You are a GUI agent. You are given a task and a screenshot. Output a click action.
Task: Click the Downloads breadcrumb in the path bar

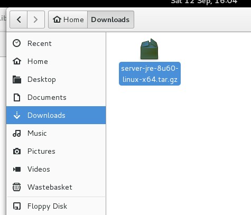pos(110,20)
